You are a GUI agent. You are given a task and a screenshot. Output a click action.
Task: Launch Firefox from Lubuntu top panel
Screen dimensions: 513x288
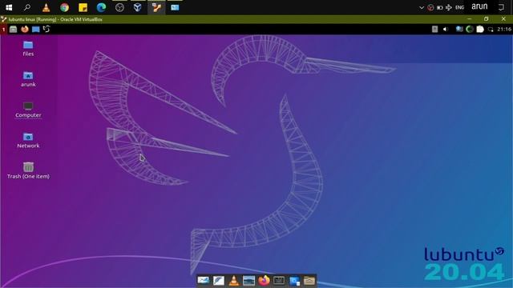point(25,30)
